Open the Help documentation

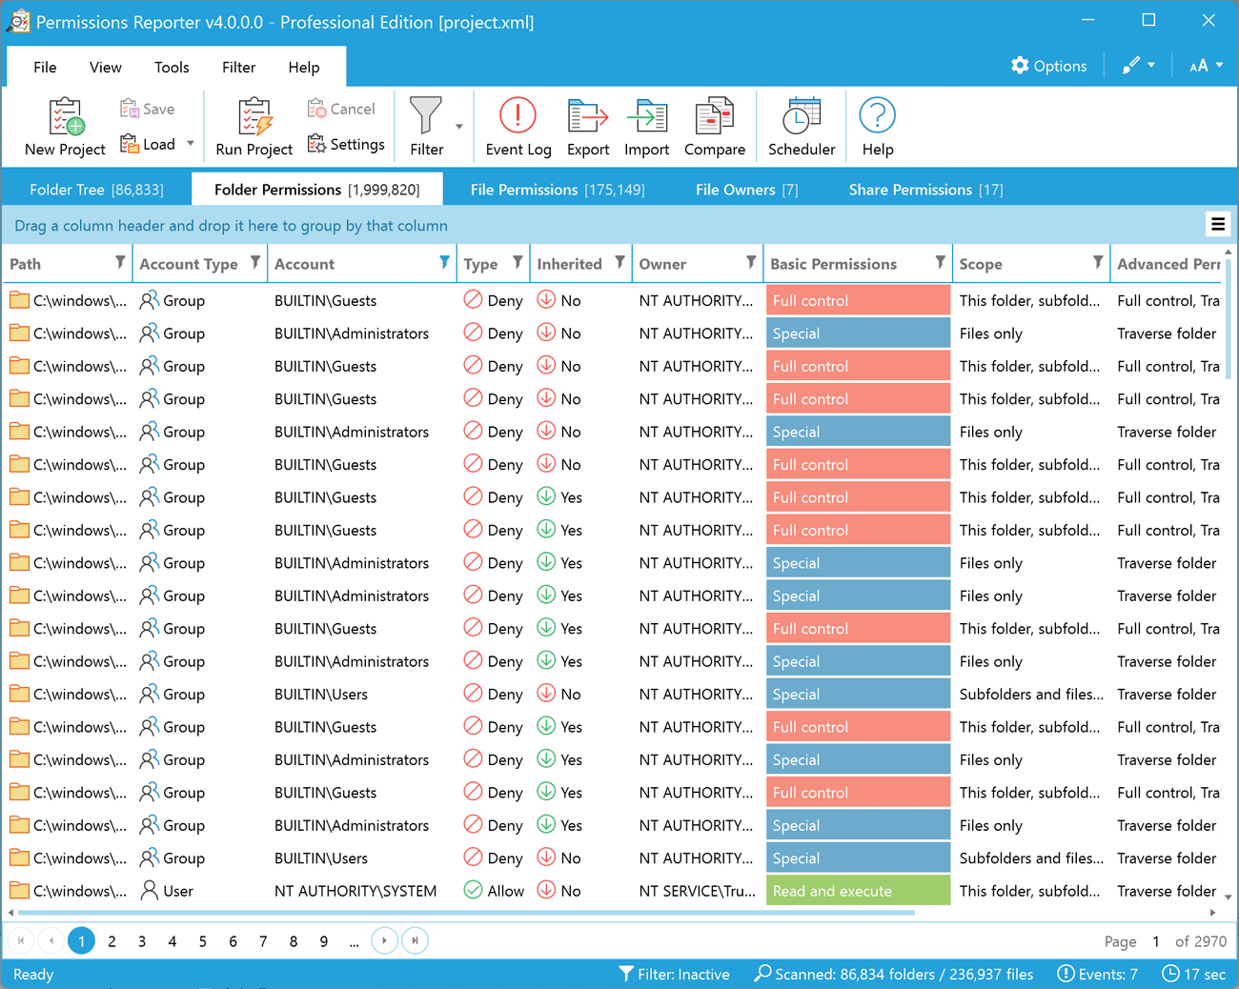pos(876,126)
